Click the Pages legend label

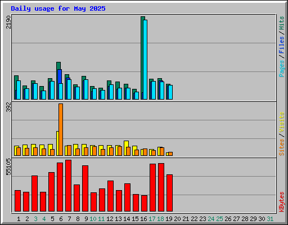click(x=281, y=69)
